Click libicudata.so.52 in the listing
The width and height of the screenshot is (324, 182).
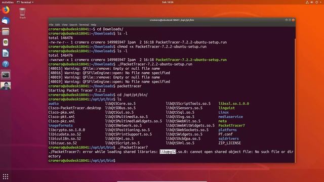point(65,134)
